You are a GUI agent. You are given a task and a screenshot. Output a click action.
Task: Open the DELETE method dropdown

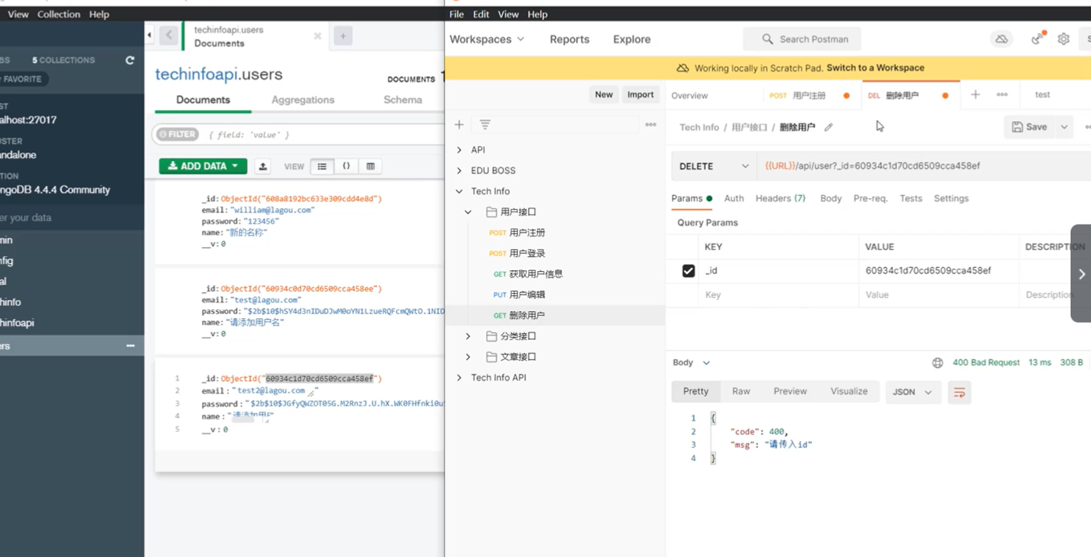tap(714, 166)
